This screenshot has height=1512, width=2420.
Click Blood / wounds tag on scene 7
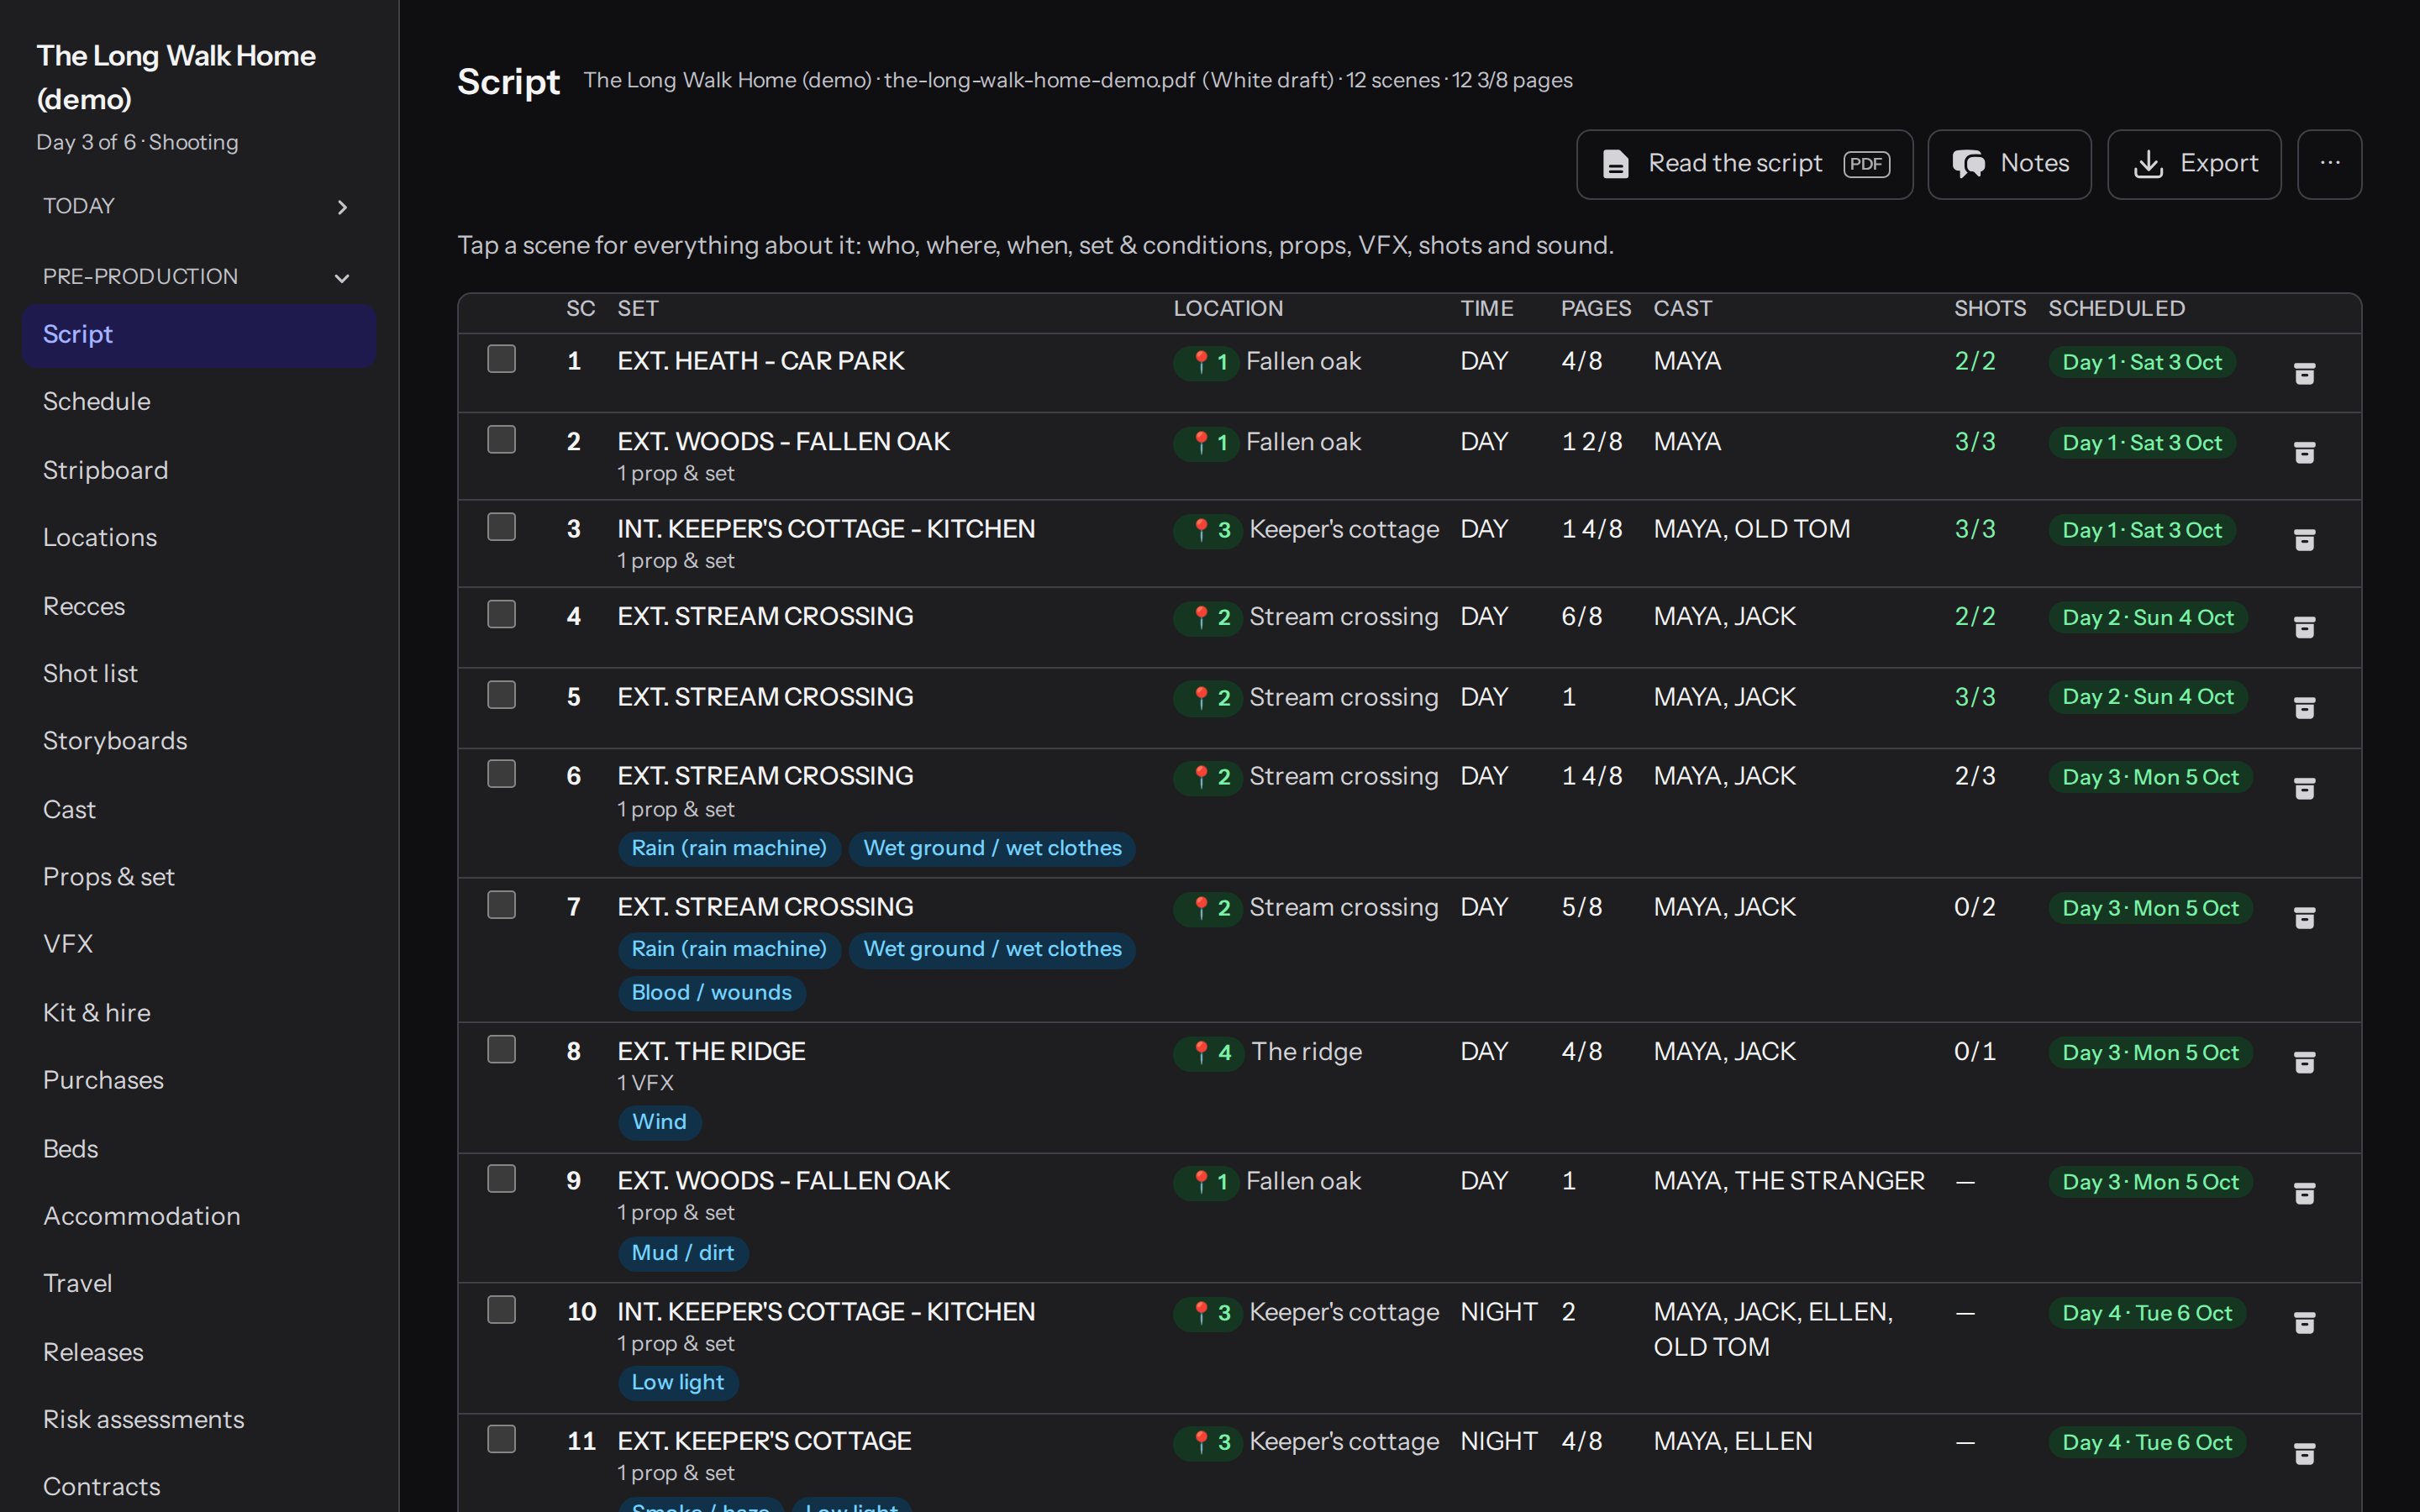tap(711, 993)
